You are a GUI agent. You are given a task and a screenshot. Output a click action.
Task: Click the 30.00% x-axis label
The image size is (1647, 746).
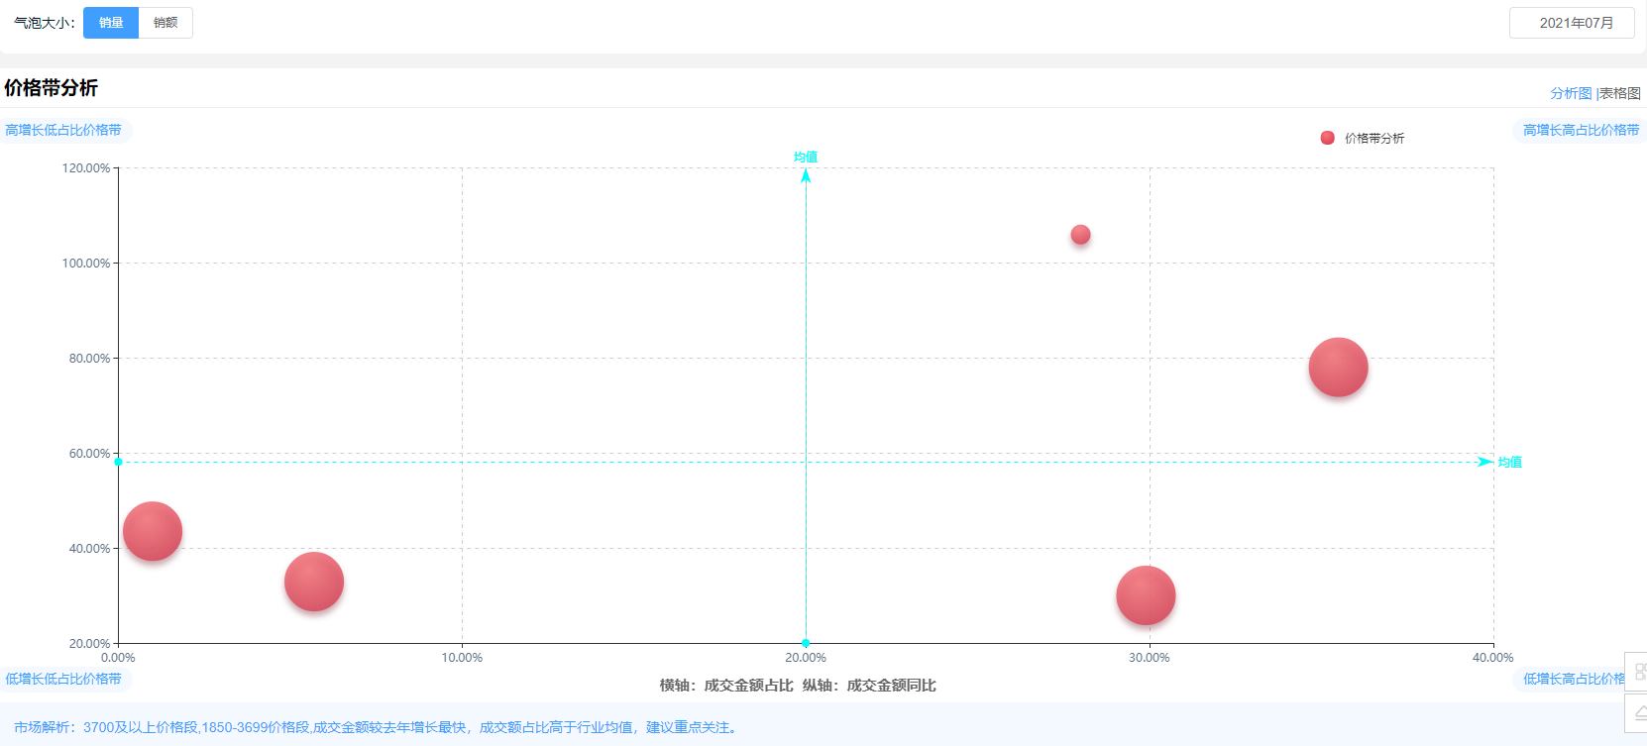tap(1150, 658)
